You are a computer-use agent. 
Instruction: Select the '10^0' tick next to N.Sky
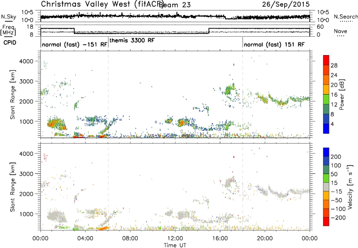point(27,20)
